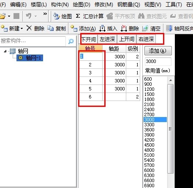The height and width of the screenshot is (188, 193).
Task: Click the 平齐板顶 toolbar button
Action: [x=121, y=16]
